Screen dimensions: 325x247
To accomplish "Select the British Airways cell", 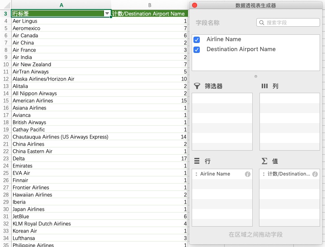I will [61, 122].
